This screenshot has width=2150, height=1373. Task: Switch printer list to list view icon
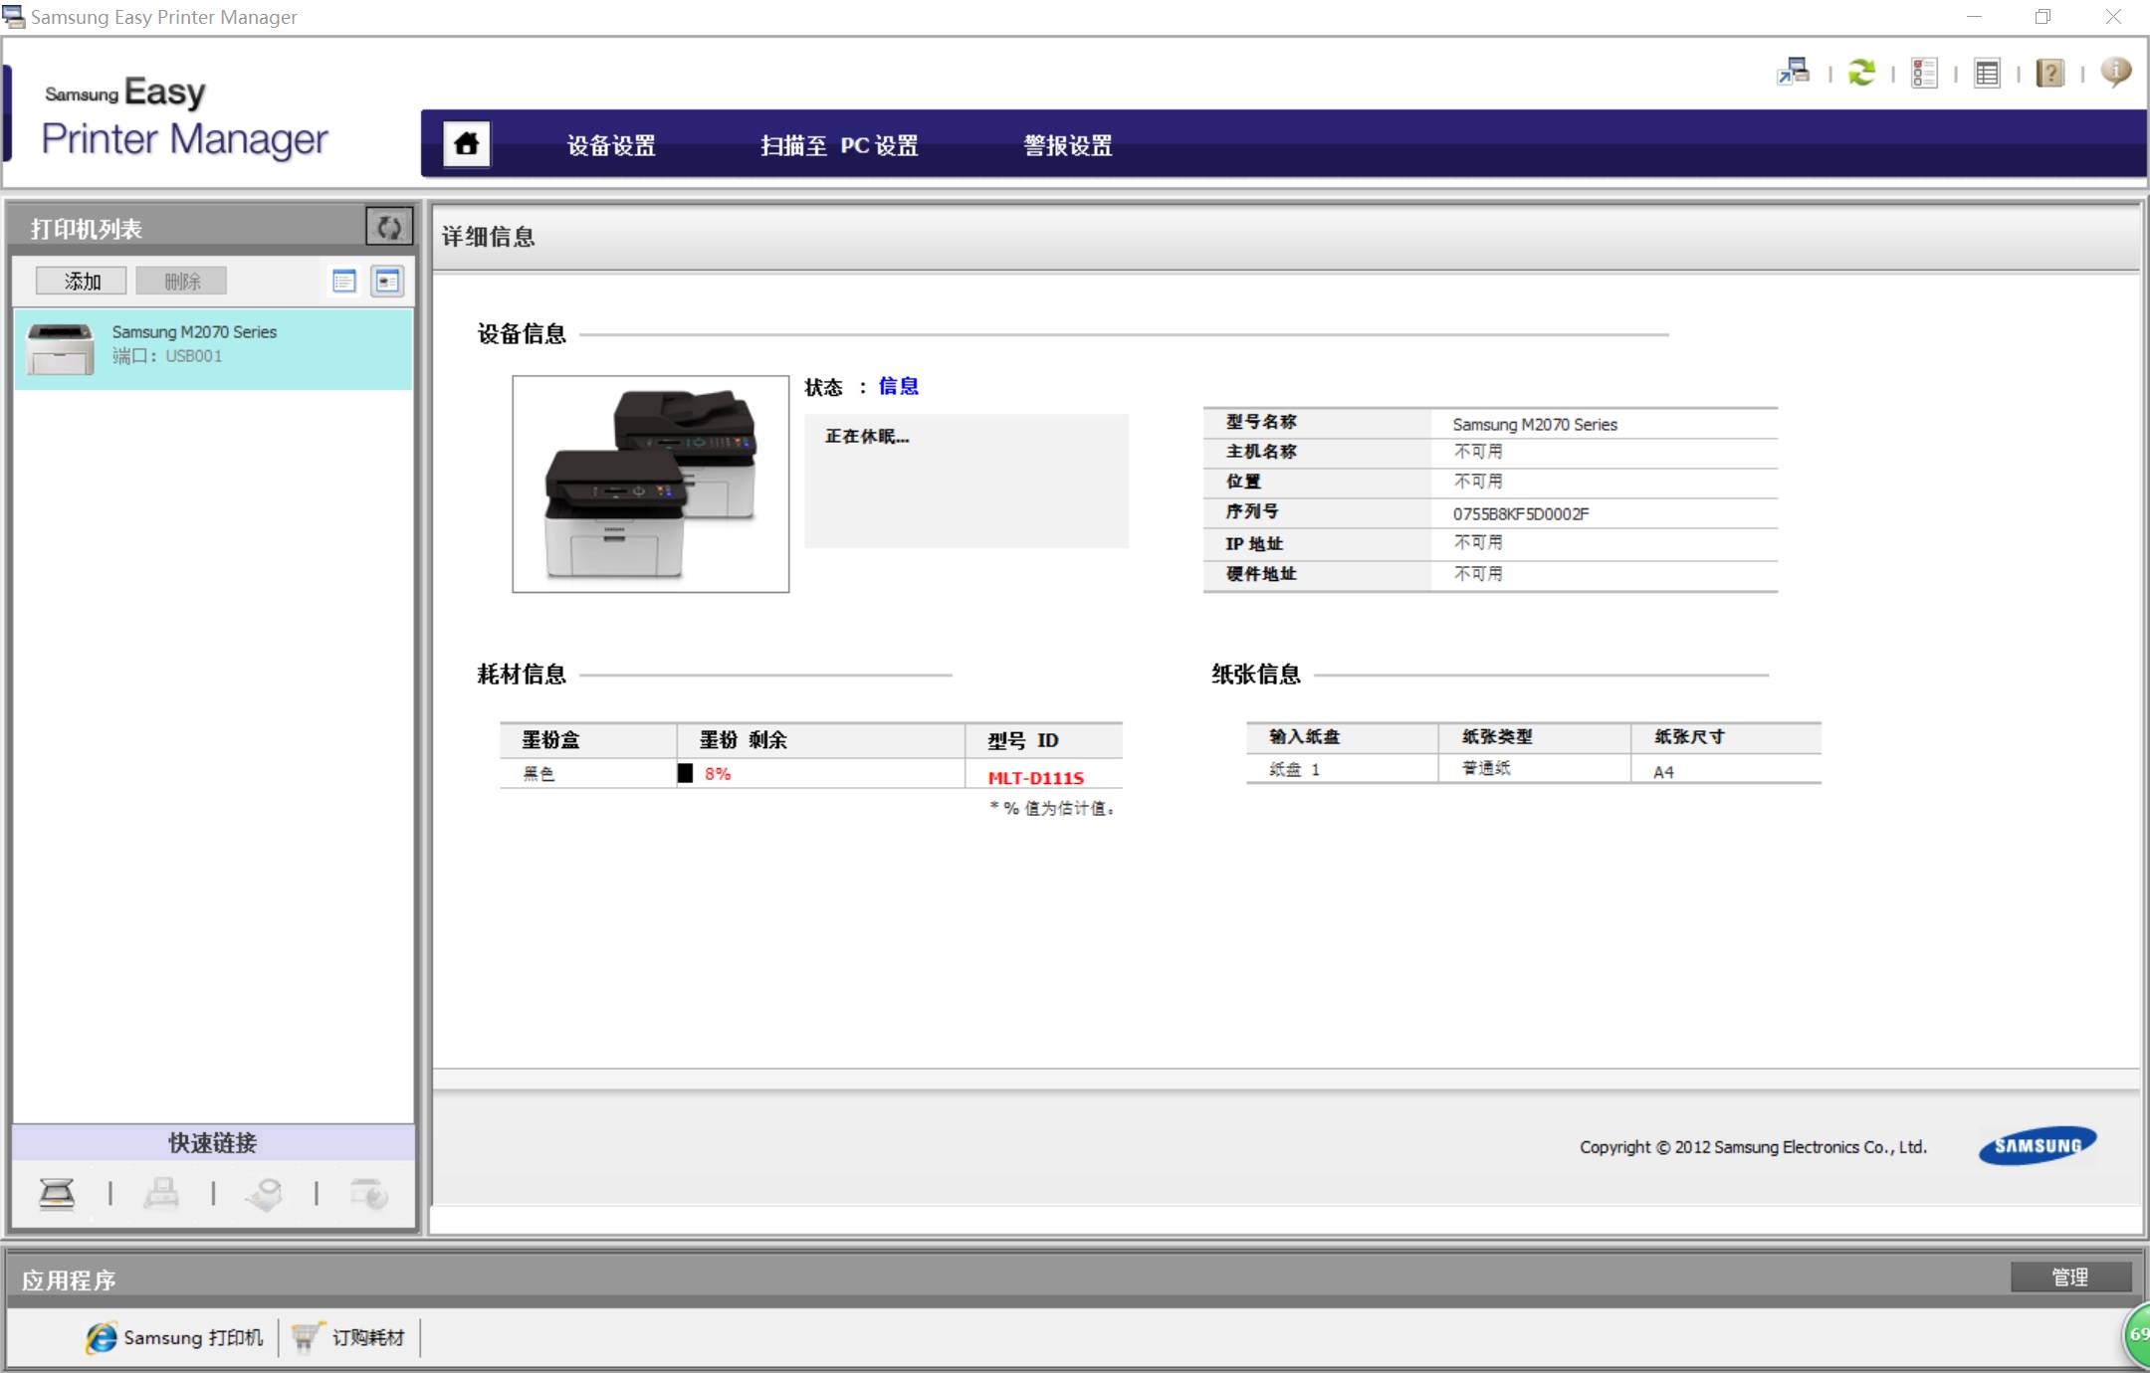(344, 282)
